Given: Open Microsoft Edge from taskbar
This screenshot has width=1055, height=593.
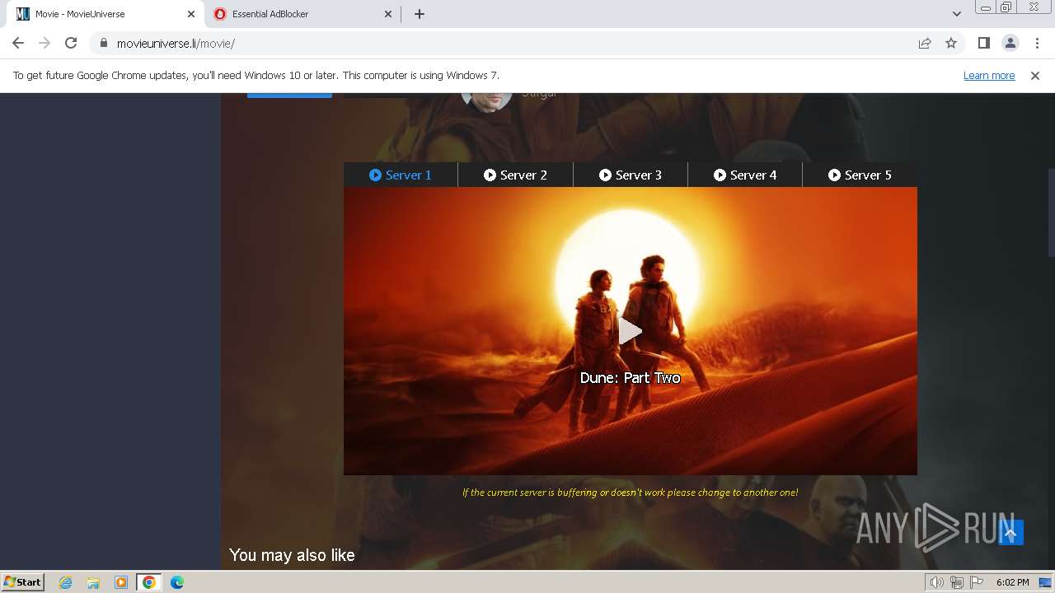Looking at the screenshot, I should point(177,582).
